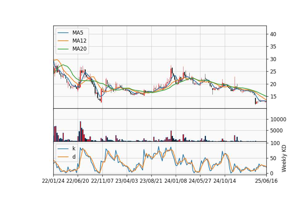Click the volume axis value 5000
Viewport: 296px width, 213px height.
tap(277, 131)
